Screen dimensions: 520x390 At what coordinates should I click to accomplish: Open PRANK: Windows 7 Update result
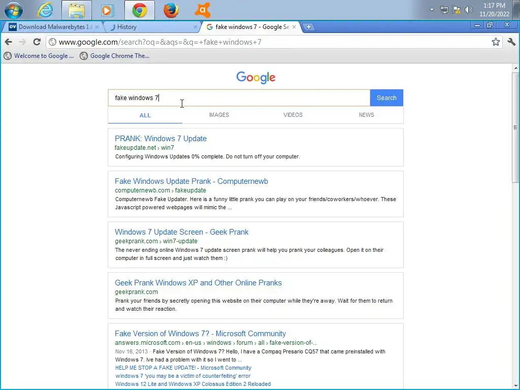[x=161, y=139]
